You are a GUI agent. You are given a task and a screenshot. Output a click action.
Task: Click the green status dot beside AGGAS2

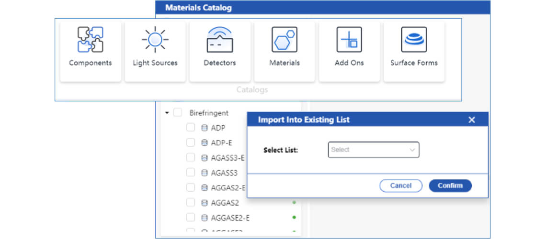(294, 203)
